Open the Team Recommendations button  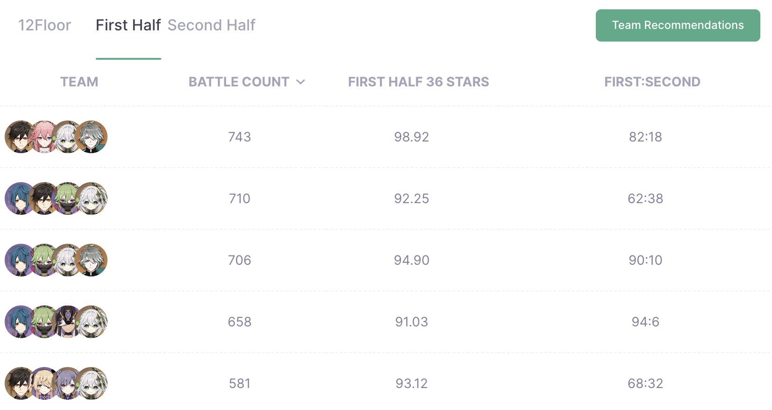678,25
